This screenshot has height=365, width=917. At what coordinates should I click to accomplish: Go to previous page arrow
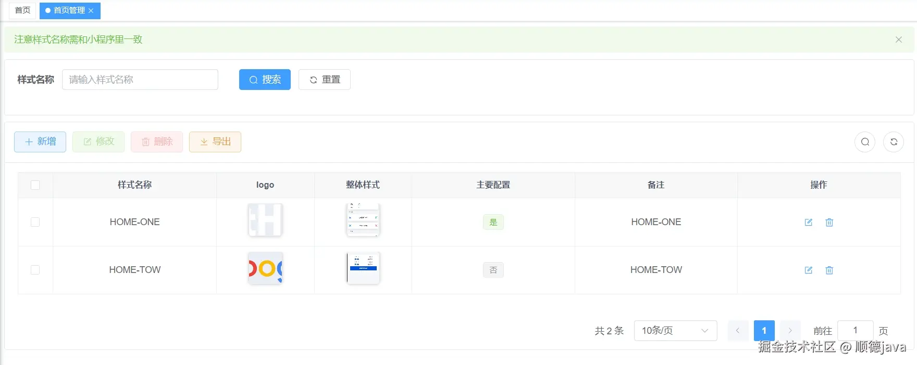(738, 331)
